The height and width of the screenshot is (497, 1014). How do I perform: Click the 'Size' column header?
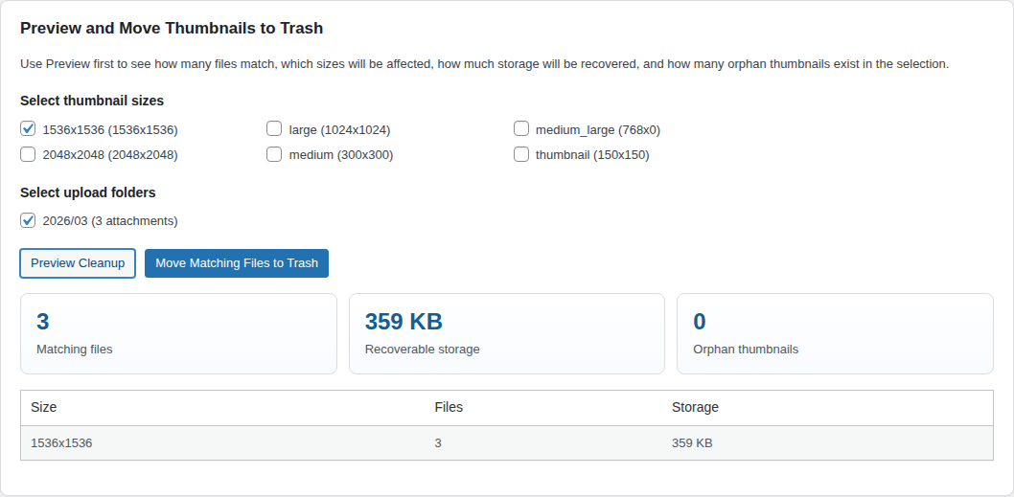point(44,407)
